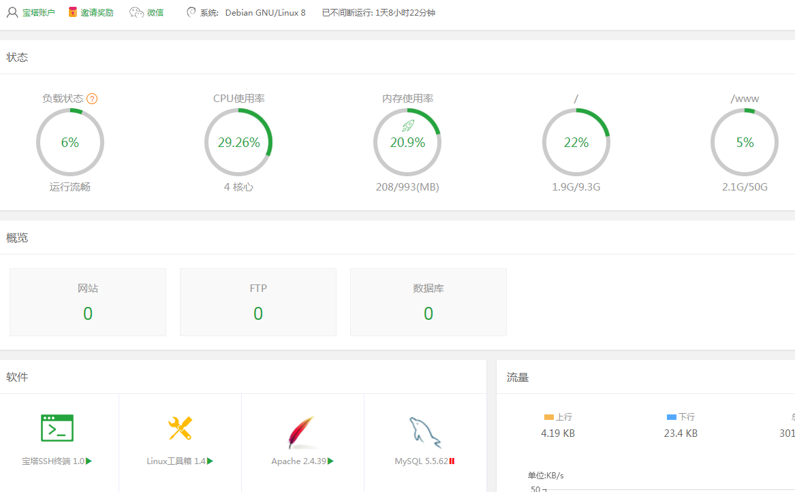Image resolution: width=795 pixels, height=492 pixels.
Task: Click the 概览 section heading
Action: 17,237
